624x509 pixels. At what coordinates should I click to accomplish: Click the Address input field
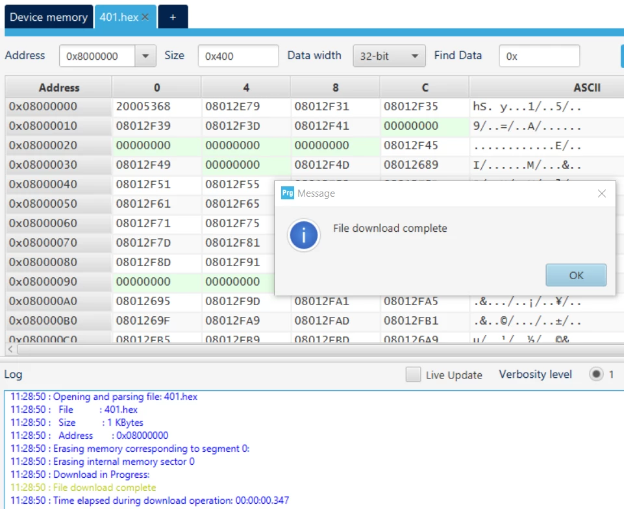point(97,56)
